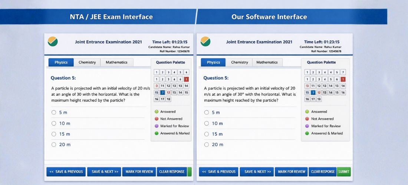This screenshot has width=408, height=185.
Task: Switch to Chemistry tab in NTA / JEE interface
Action: [87, 62]
